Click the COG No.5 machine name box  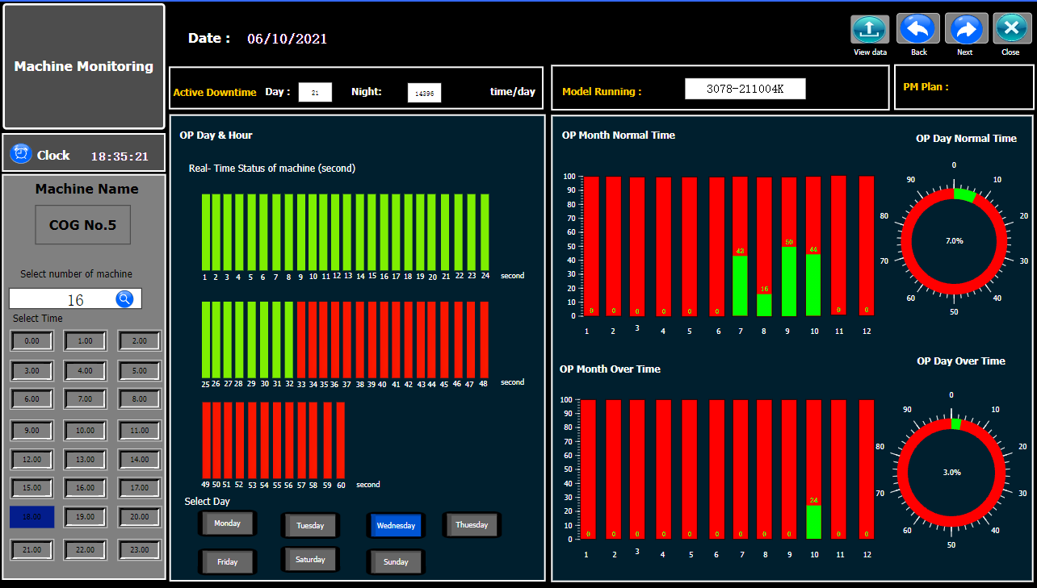[82, 225]
